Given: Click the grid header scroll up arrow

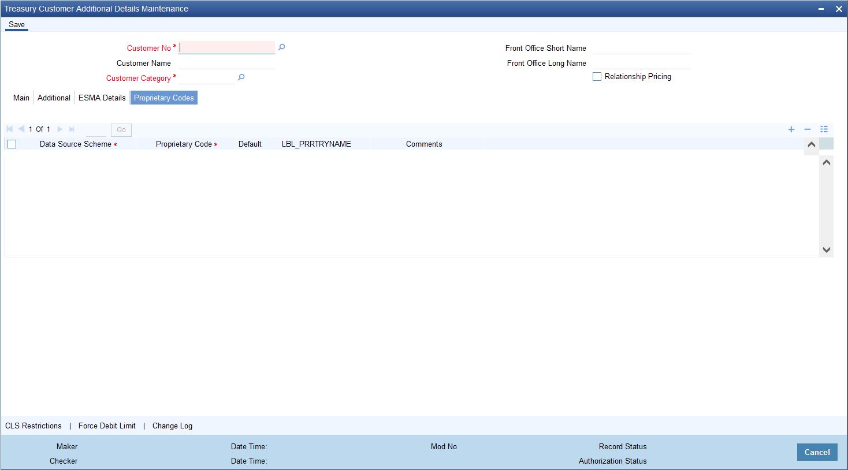Looking at the screenshot, I should pyautogui.click(x=811, y=144).
